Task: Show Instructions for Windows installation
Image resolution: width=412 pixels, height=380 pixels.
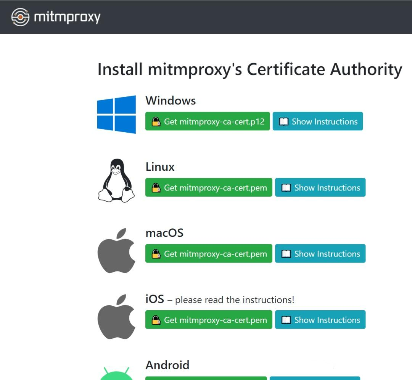Action: [x=318, y=121]
